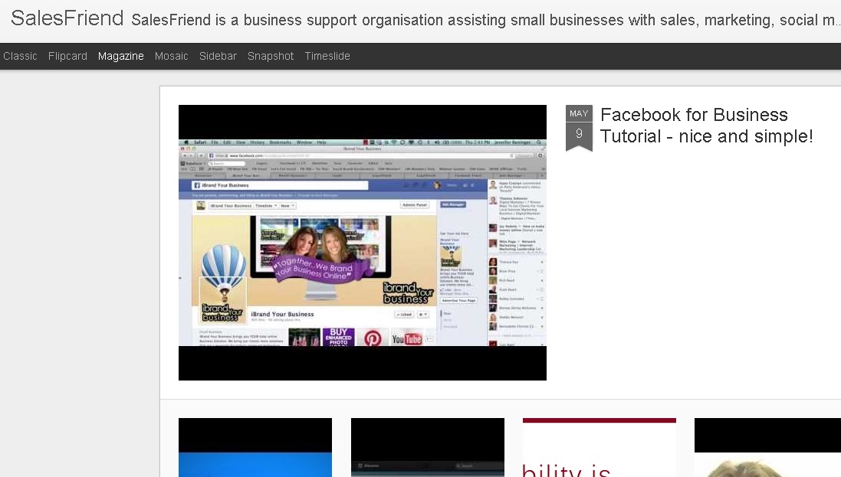Switch to the Snapshot view
This screenshot has width=841, height=477.
click(x=271, y=57)
